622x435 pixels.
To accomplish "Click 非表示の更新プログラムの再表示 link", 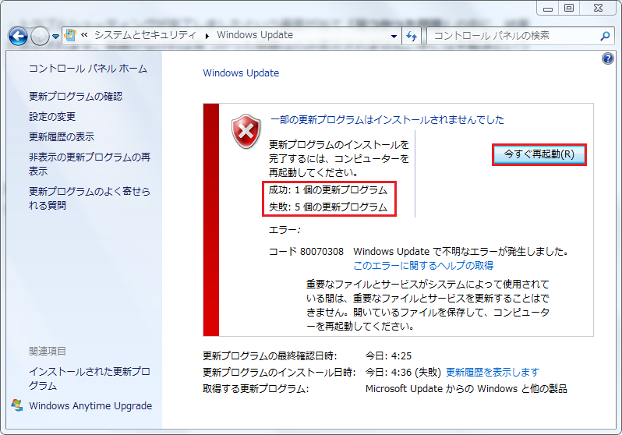I will (x=90, y=164).
